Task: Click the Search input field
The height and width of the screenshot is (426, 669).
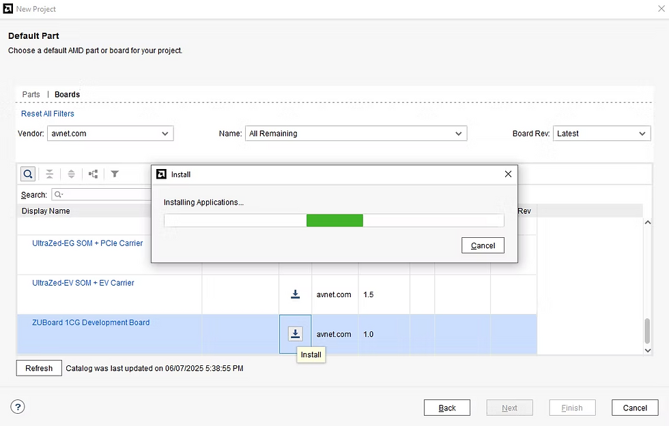Action: (102, 195)
